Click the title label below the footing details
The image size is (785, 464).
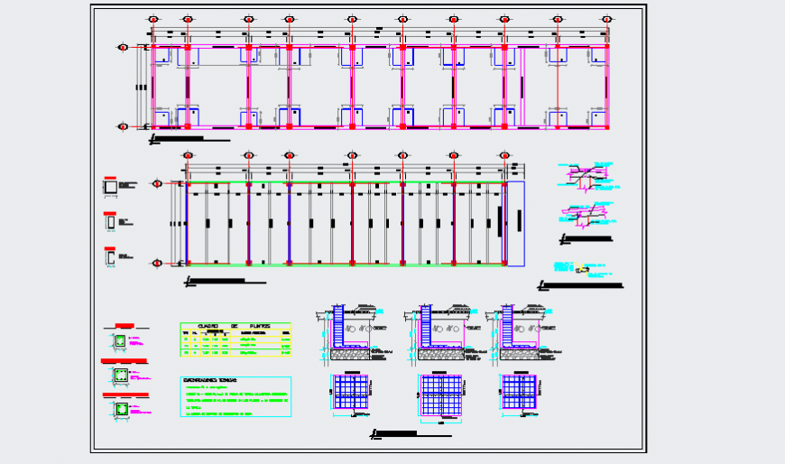[411, 436]
